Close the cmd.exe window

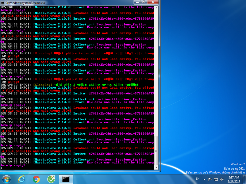pyautogui.click(x=153, y=2)
